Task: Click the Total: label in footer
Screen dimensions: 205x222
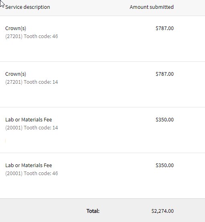Action: [x=93, y=211]
